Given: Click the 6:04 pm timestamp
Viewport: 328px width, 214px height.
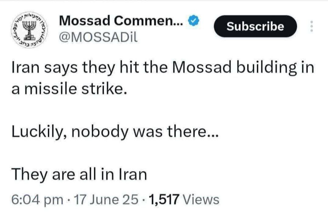Looking at the screenshot, I should (37, 200).
